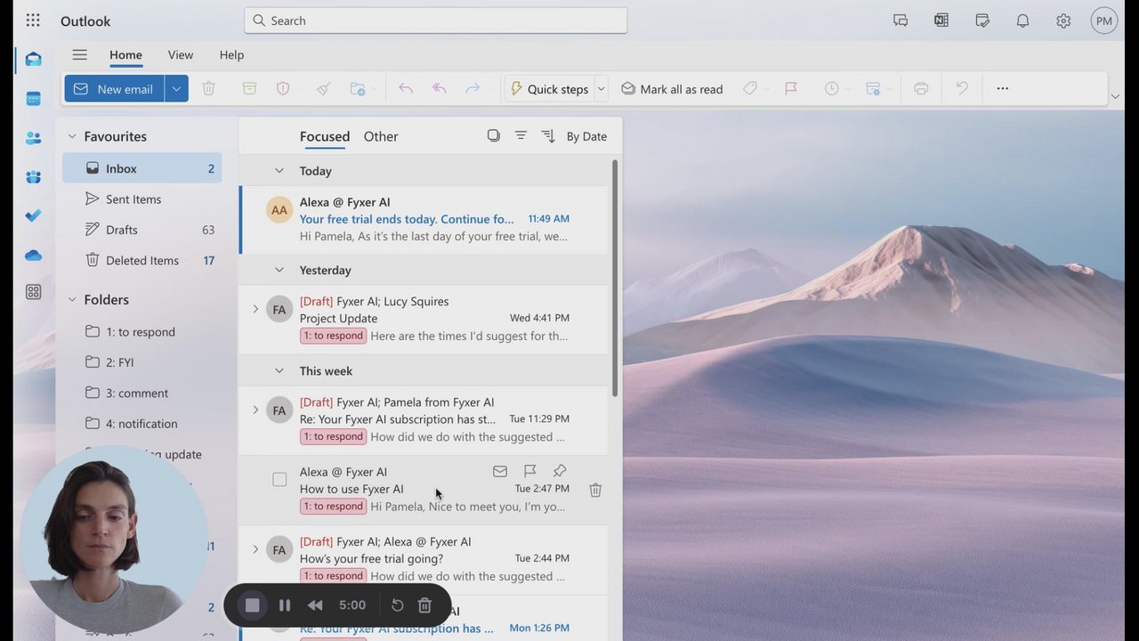The image size is (1139, 641).
Task: Open the Teams chat icon in header
Action: coord(901,20)
